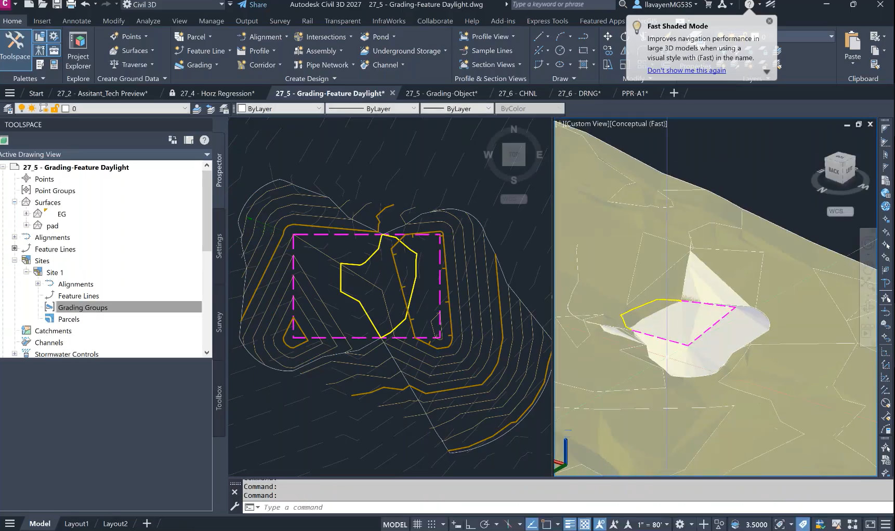Select Parcels under Site 1
The image size is (895, 531).
(69, 319)
